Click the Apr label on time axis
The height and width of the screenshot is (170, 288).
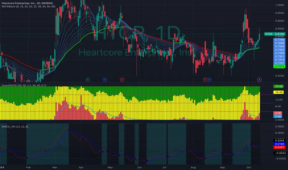(81, 168)
